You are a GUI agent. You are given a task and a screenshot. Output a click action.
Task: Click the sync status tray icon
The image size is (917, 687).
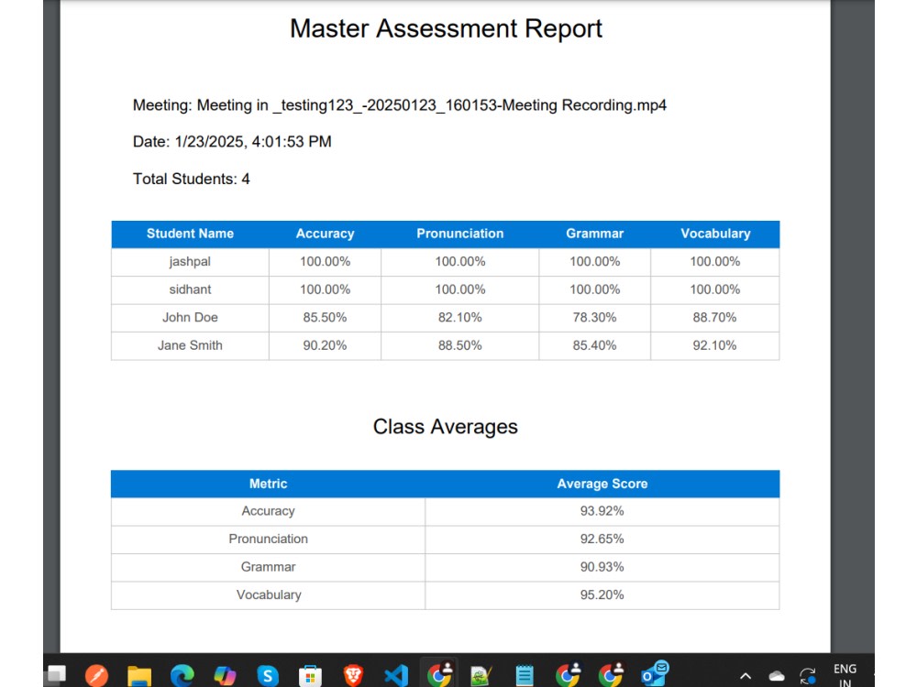point(808,676)
